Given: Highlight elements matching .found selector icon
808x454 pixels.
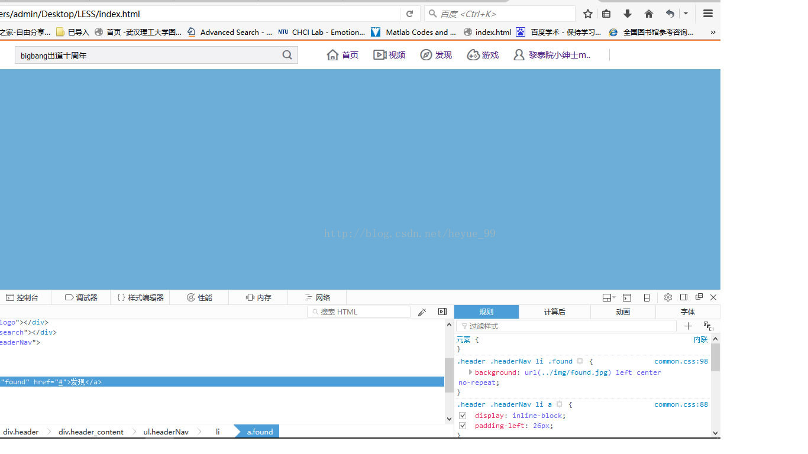Looking at the screenshot, I should click(580, 361).
